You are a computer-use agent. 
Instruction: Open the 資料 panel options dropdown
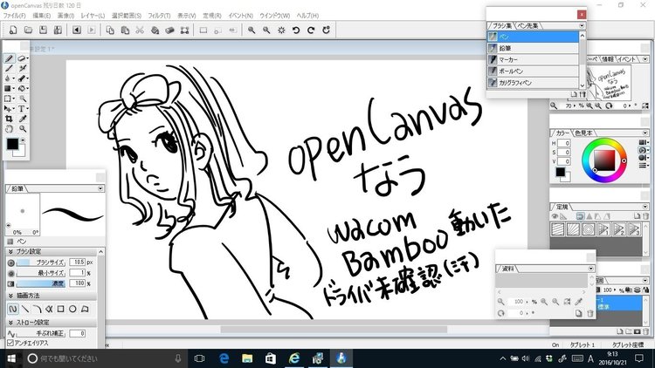click(590, 269)
